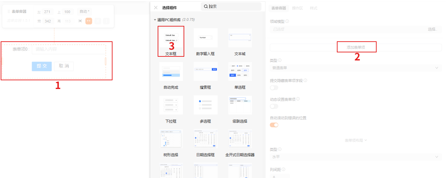Pick the 数字输入框 number input component
446x178 pixels.
(x=205, y=42)
